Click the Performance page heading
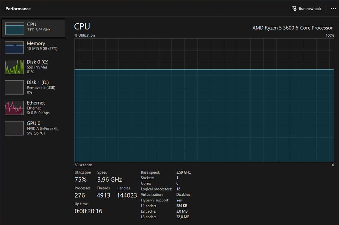The height and width of the screenshot is (225, 339). (x=18, y=8)
